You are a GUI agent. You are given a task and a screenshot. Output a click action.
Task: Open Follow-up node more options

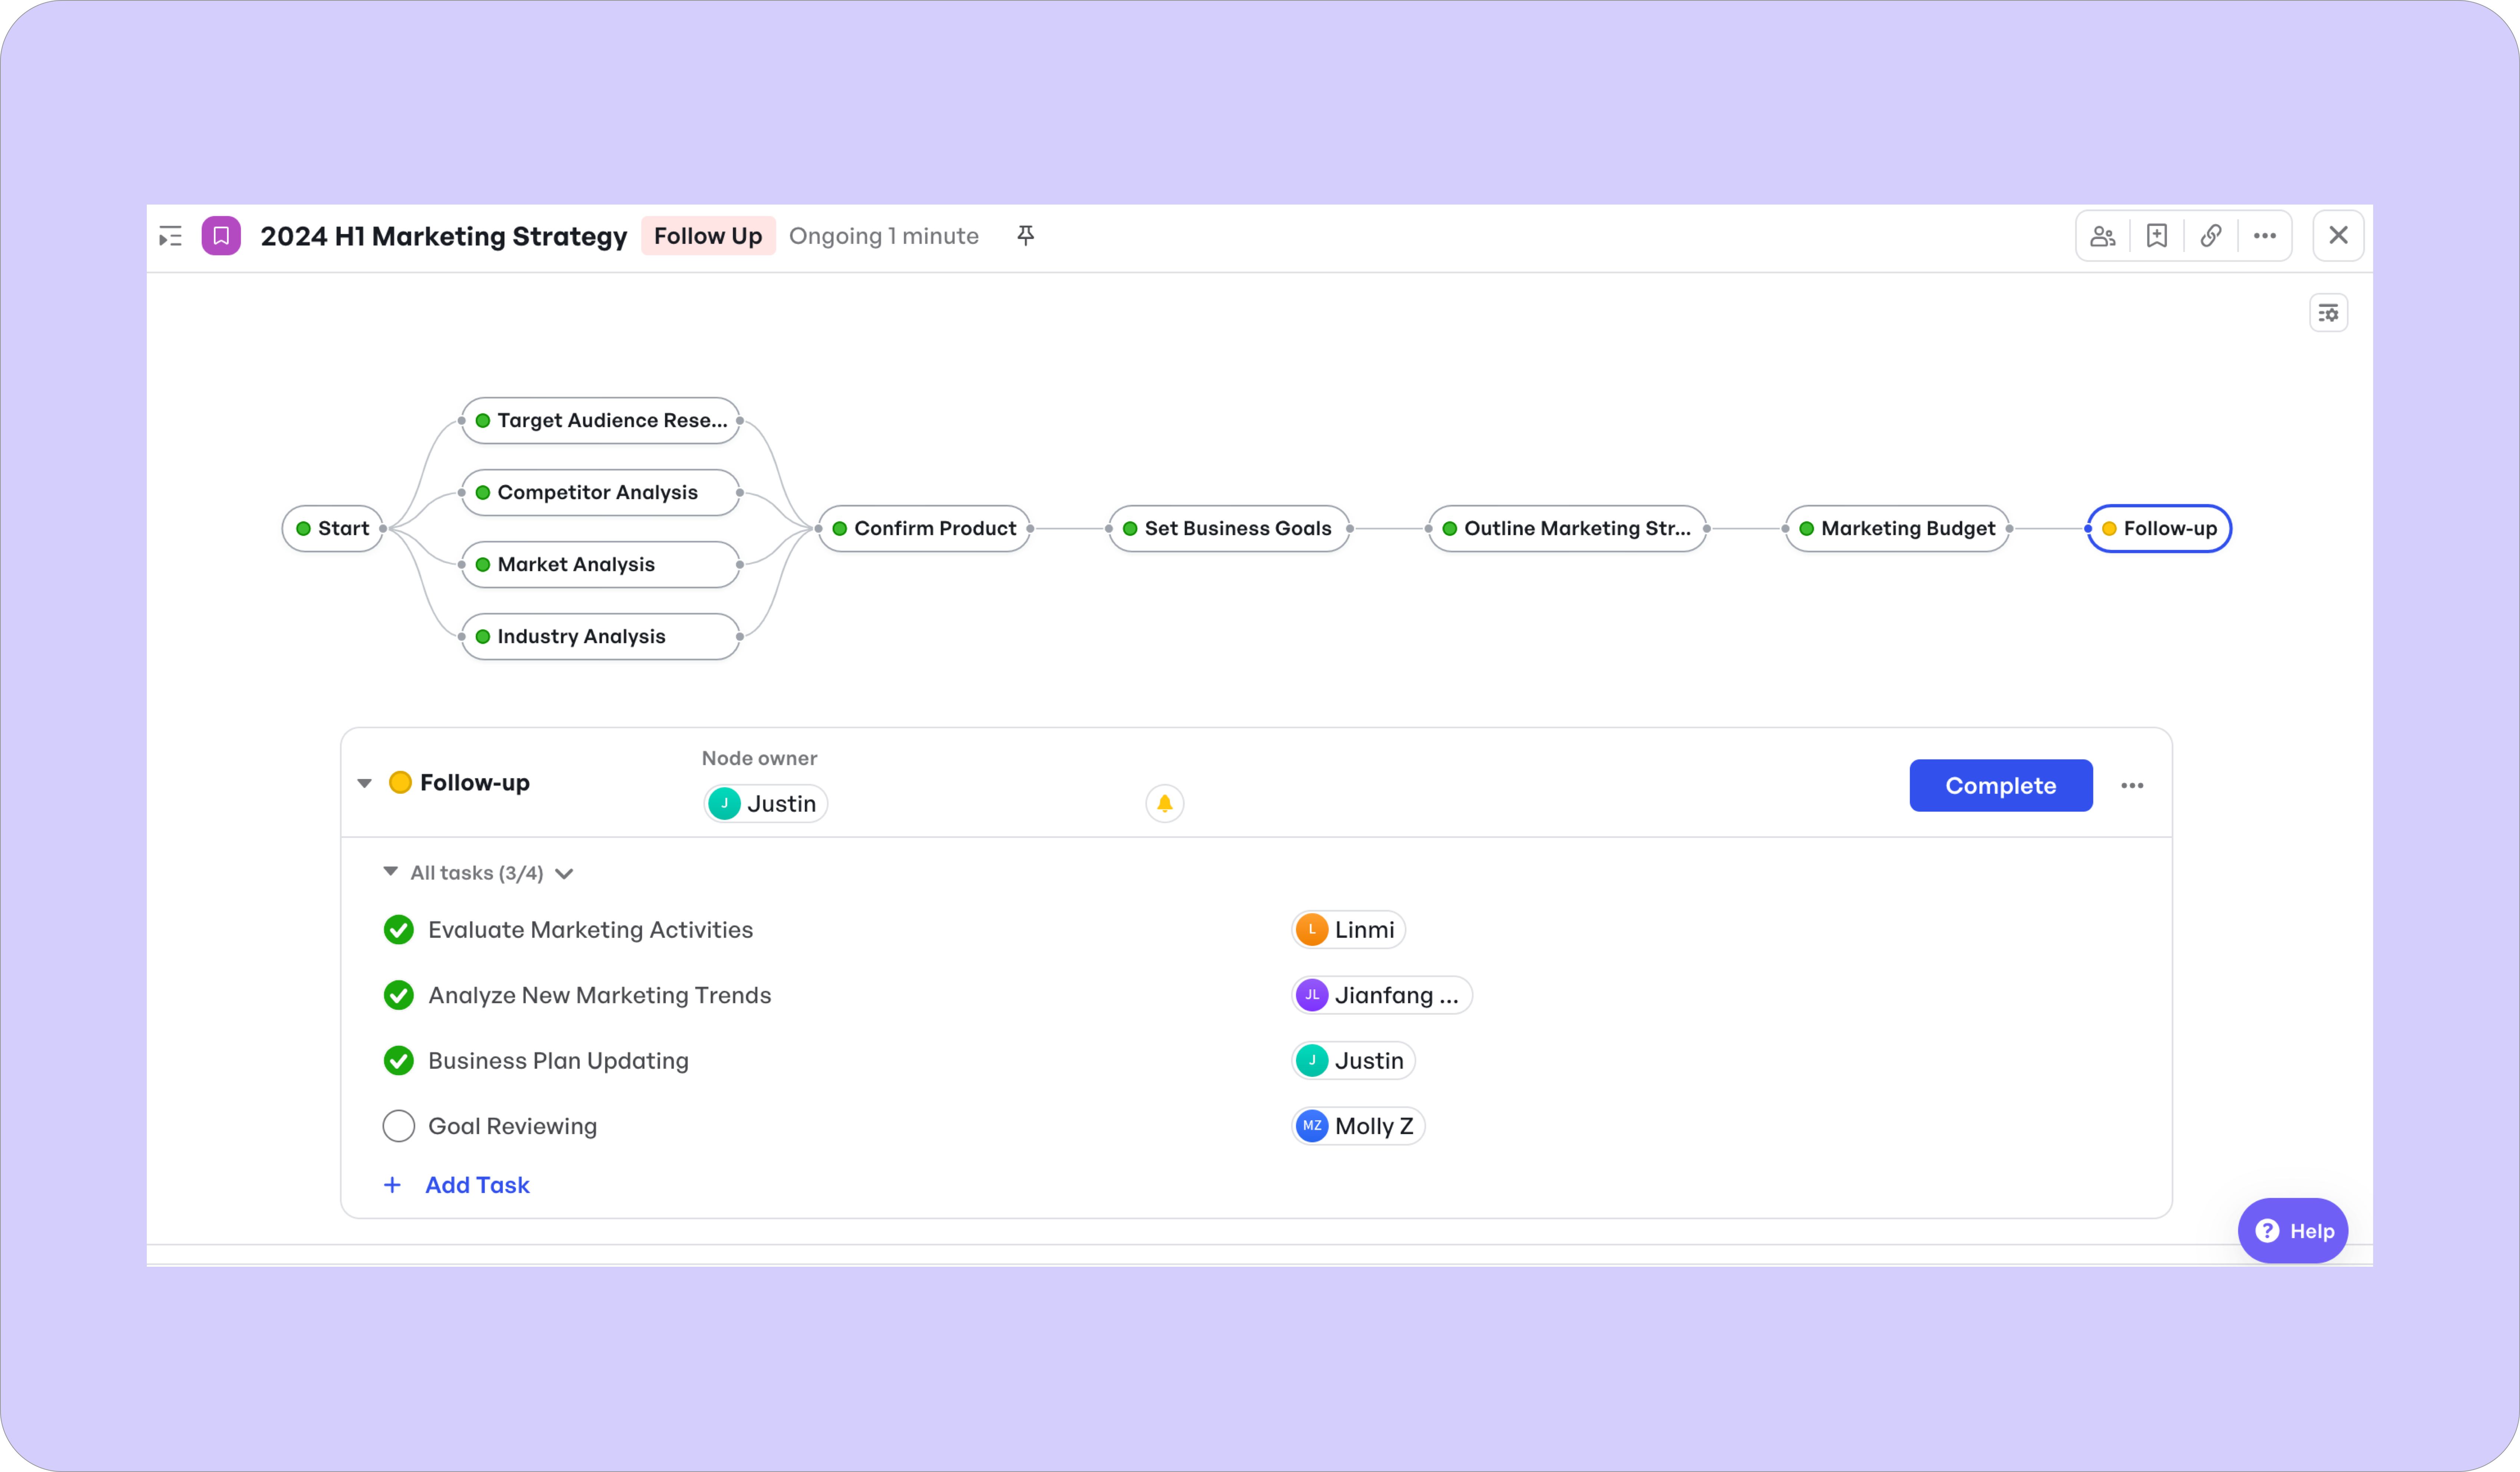pyautogui.click(x=2132, y=786)
